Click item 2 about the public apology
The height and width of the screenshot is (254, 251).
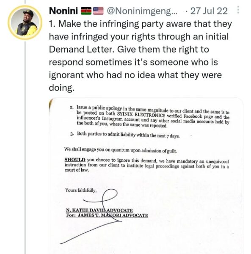pos(150,117)
